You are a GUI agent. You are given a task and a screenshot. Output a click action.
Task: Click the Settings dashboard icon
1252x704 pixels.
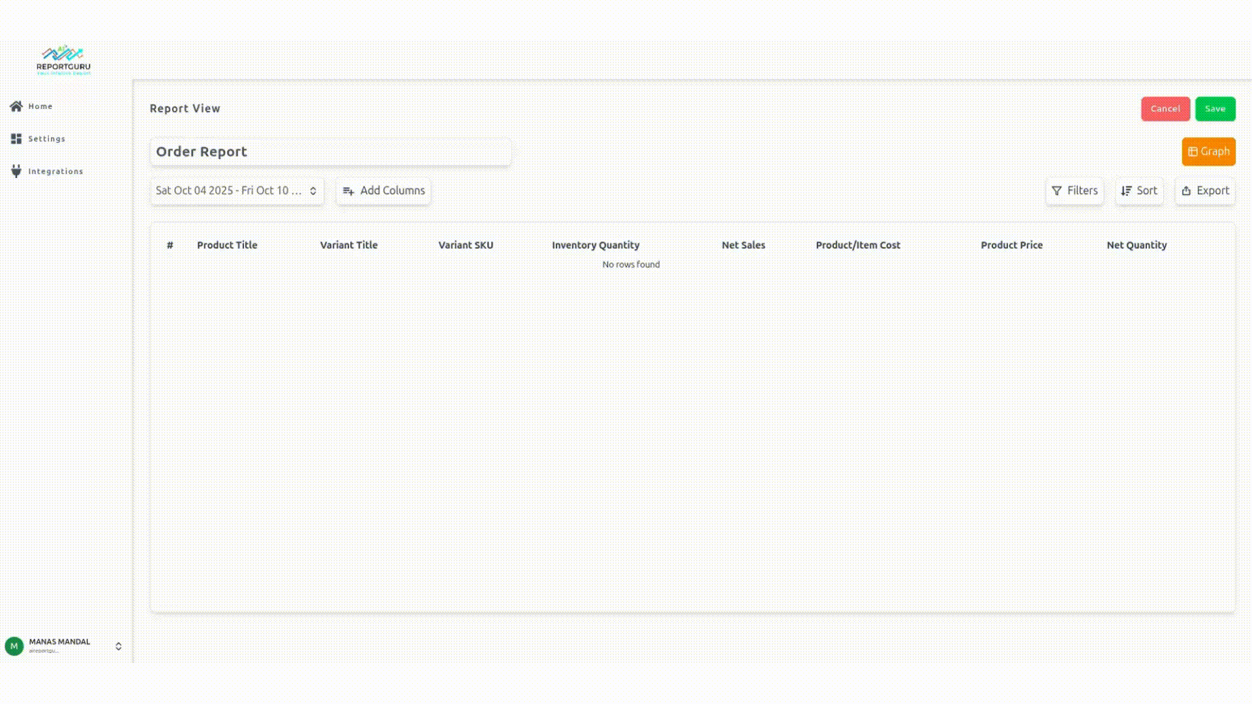point(16,139)
